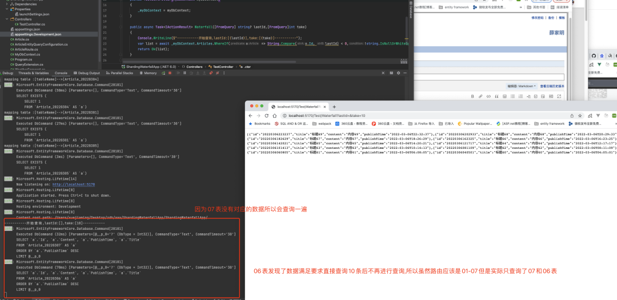Click Insert link icon in blog editor
This screenshot has width=617, height=300.
coord(480,96)
